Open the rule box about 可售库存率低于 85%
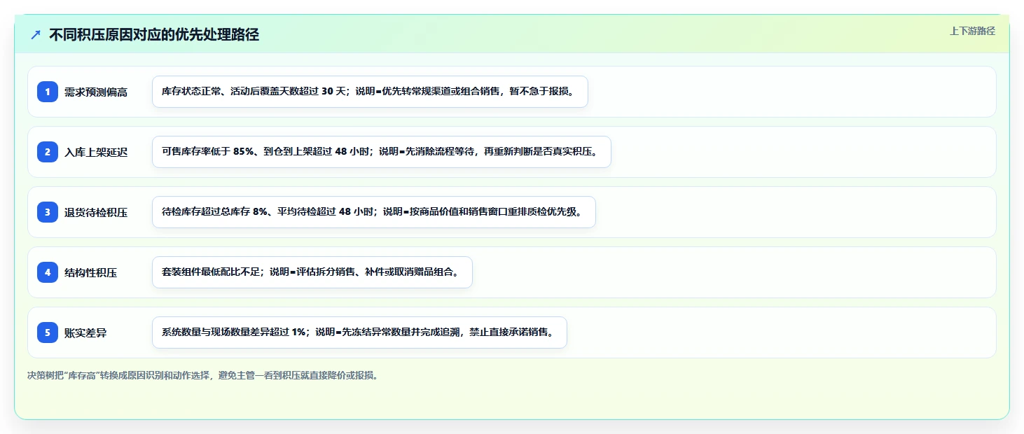The width and height of the screenshot is (1024, 434). click(382, 152)
